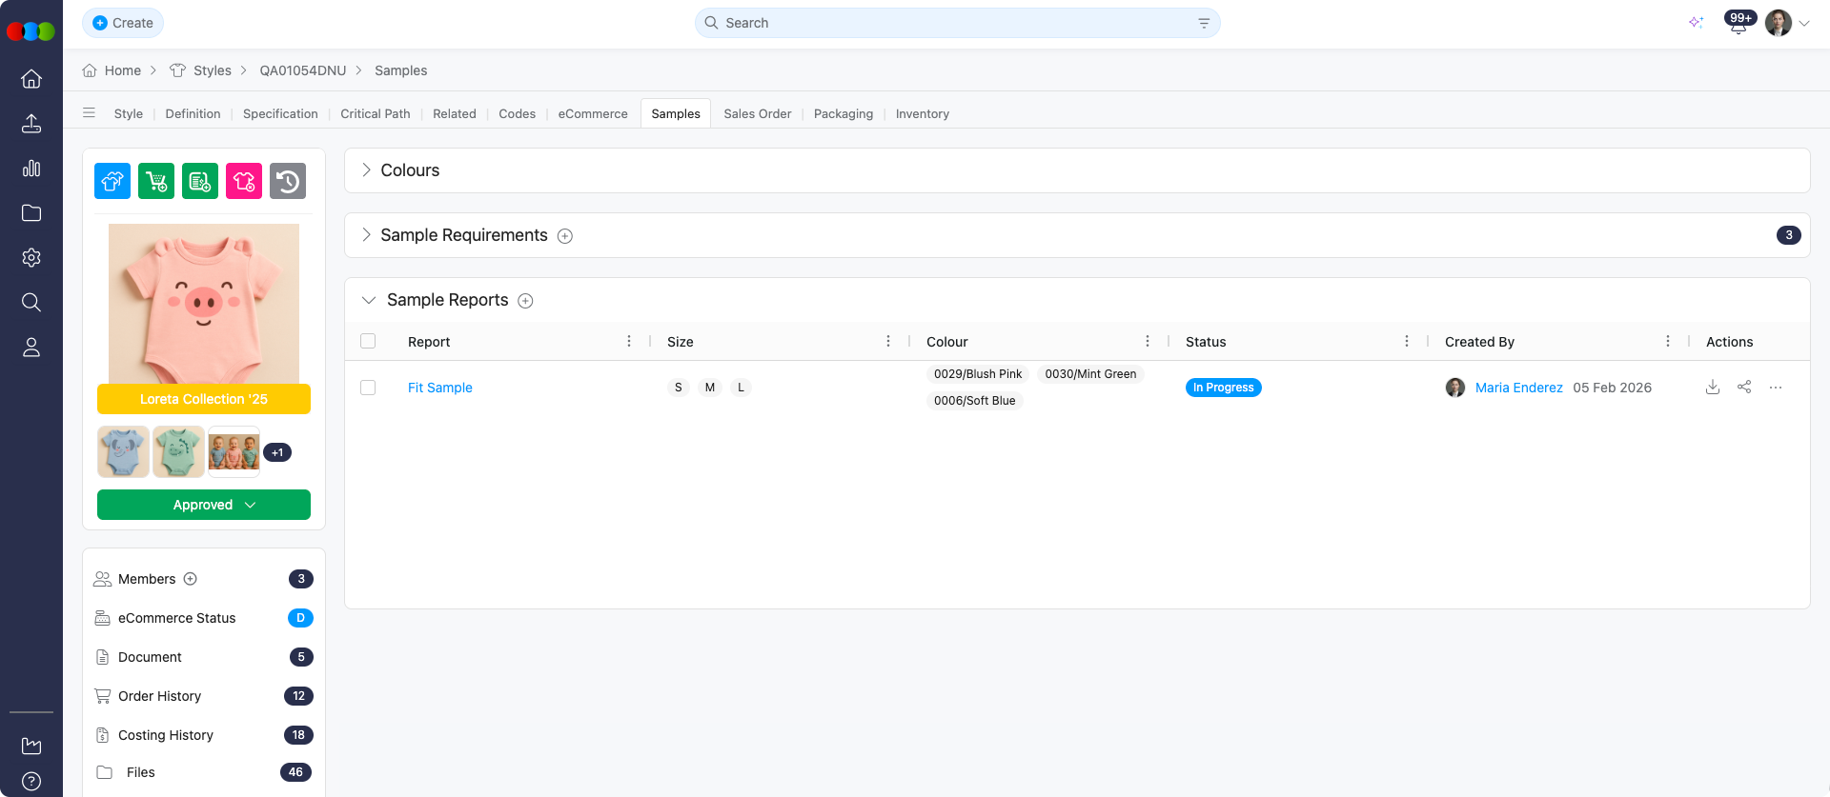Click the Create button
This screenshot has width=1830, height=797.
click(123, 23)
